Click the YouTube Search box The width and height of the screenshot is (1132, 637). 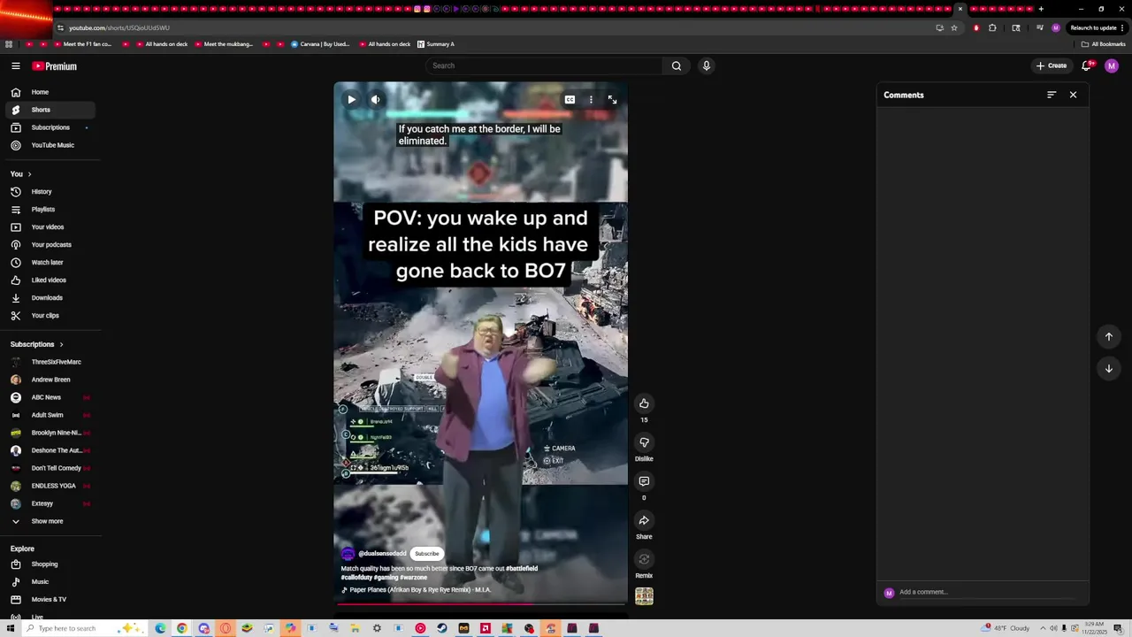tap(544, 65)
